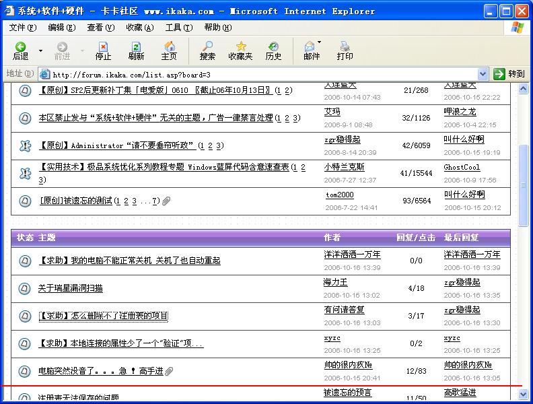Screen dimensions: 533x404
Task: Open the Favorites (收藏夹) toolbar icon
Action: click(x=240, y=50)
